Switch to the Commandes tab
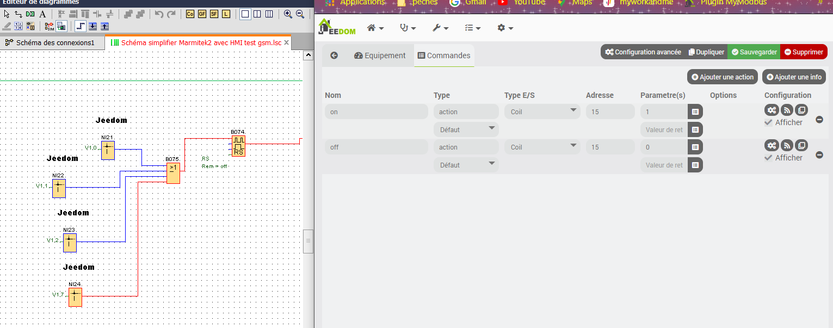833x328 pixels. [x=444, y=55]
